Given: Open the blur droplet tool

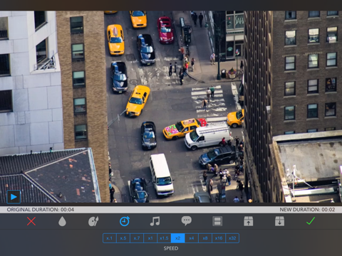Looking at the screenshot, I should (x=62, y=222).
